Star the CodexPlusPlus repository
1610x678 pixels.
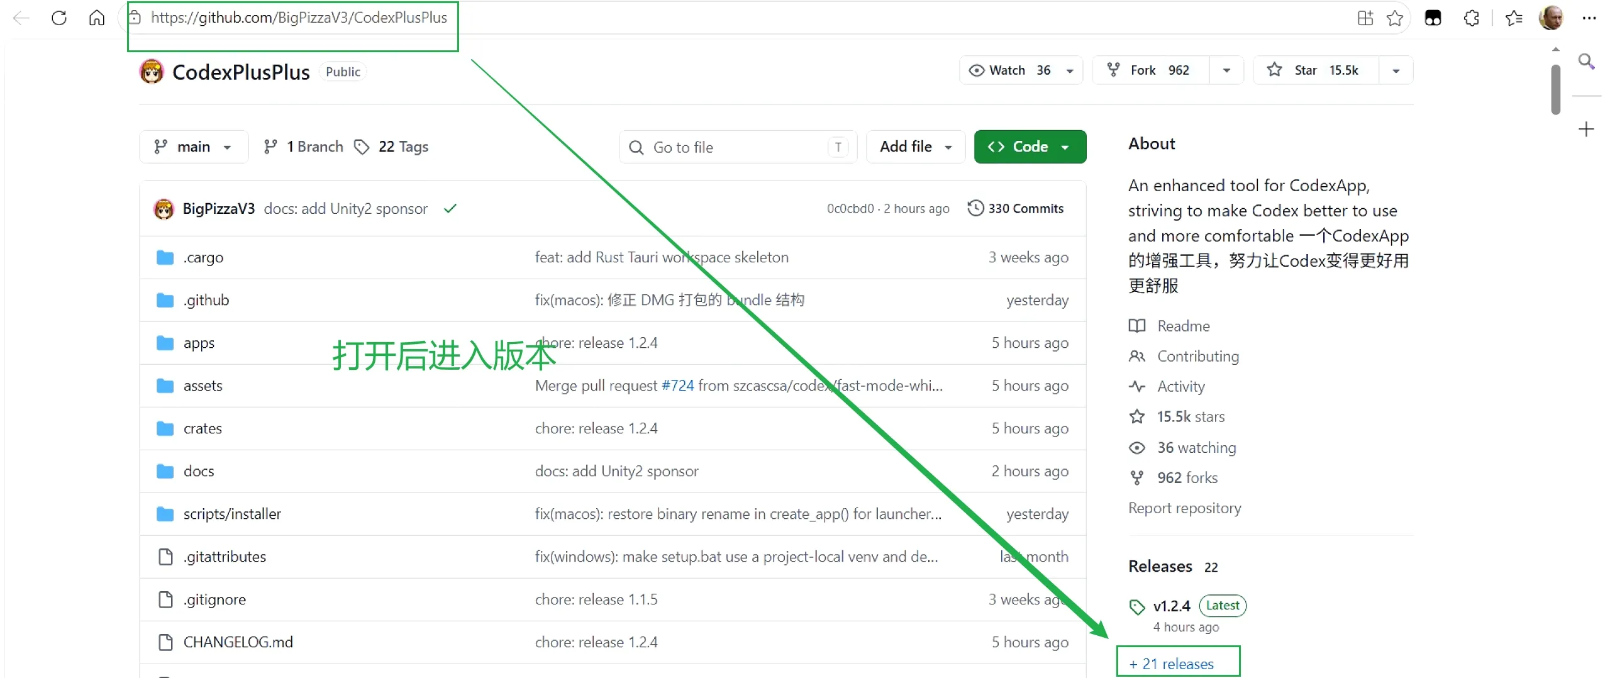point(1316,70)
